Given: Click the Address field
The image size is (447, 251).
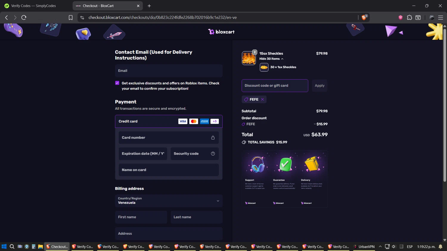Looking at the screenshot, I should tap(169, 233).
